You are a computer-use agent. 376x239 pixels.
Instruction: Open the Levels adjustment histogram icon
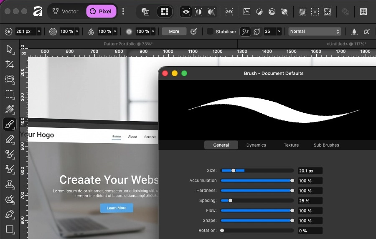click(x=247, y=12)
